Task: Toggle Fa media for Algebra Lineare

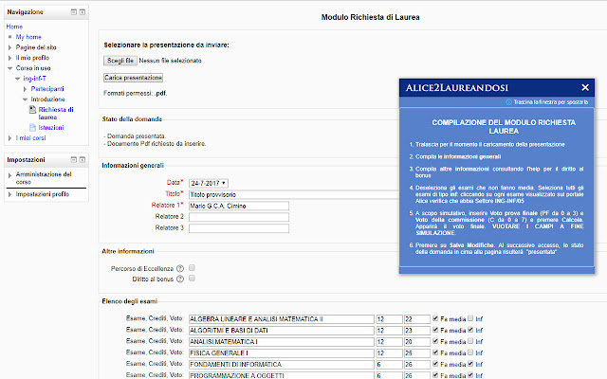Action: (435, 318)
